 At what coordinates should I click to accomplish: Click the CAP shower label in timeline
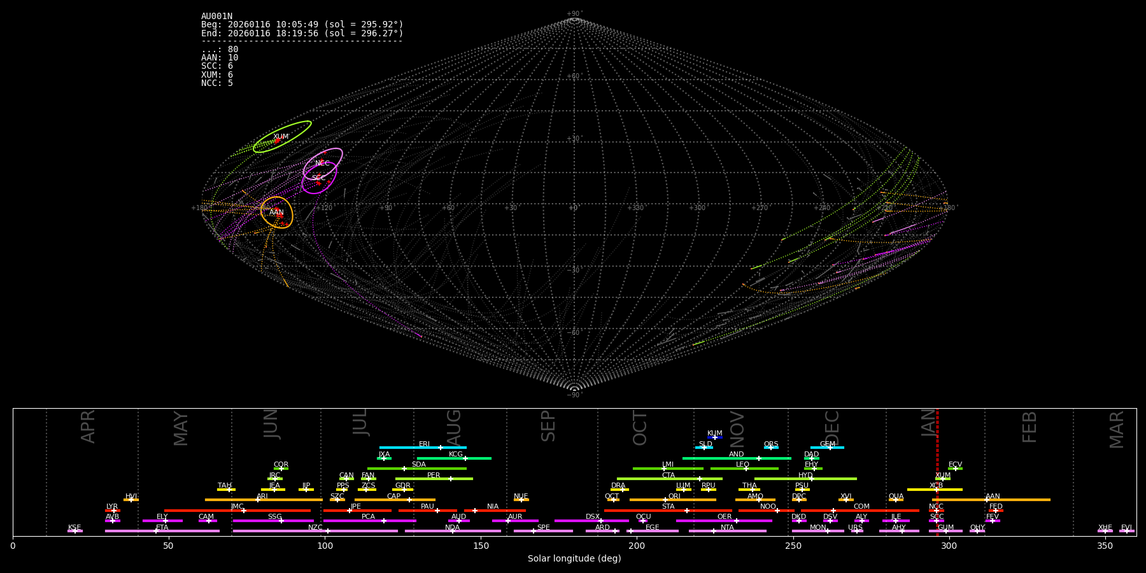(394, 497)
